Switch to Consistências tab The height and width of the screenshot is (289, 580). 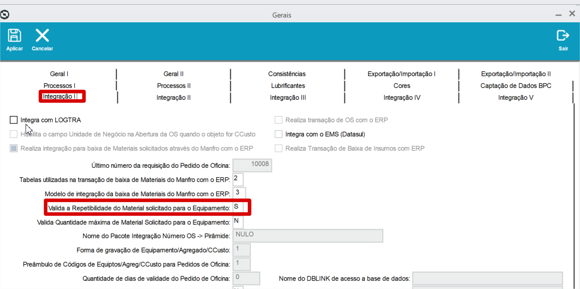click(x=287, y=74)
